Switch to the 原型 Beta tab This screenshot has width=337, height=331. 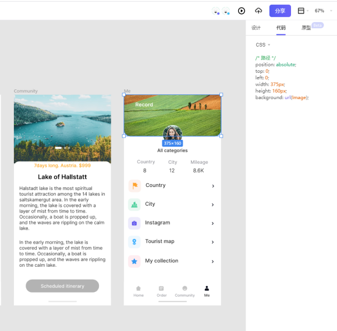(x=307, y=28)
